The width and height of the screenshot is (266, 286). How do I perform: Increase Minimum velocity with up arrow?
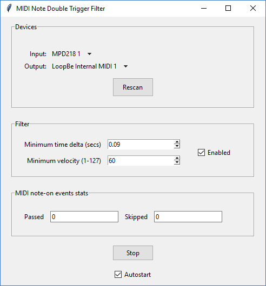click(x=177, y=158)
